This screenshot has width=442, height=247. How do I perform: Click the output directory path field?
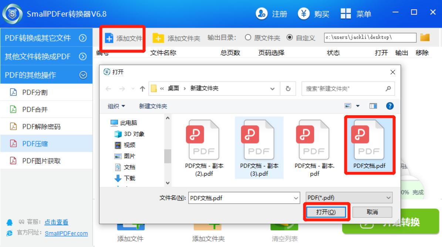(370, 37)
